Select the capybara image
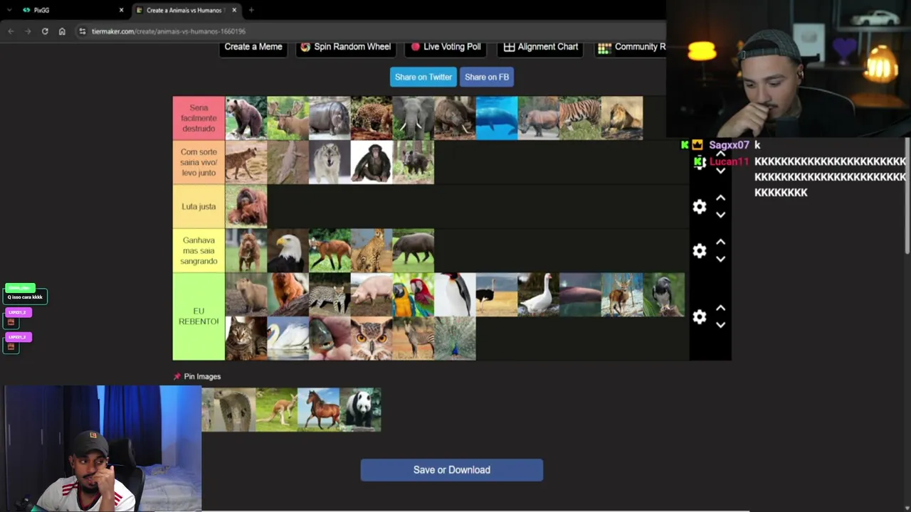Image resolution: width=911 pixels, height=512 pixels. click(246, 294)
